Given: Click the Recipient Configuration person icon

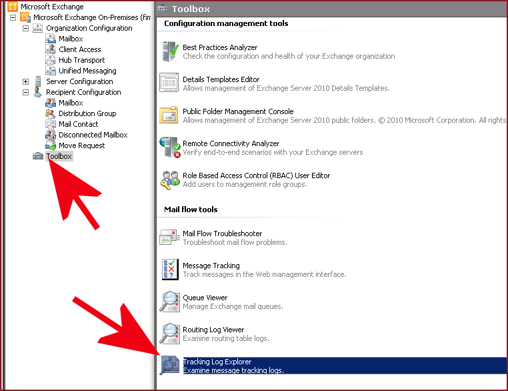Looking at the screenshot, I should tap(37, 92).
